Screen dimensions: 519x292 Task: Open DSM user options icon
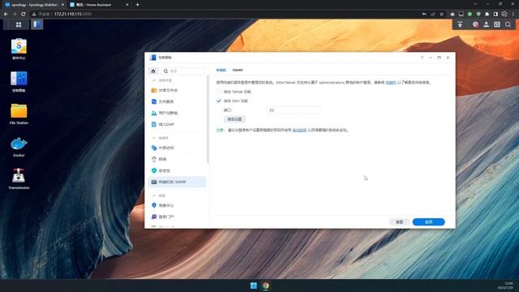coord(487,24)
